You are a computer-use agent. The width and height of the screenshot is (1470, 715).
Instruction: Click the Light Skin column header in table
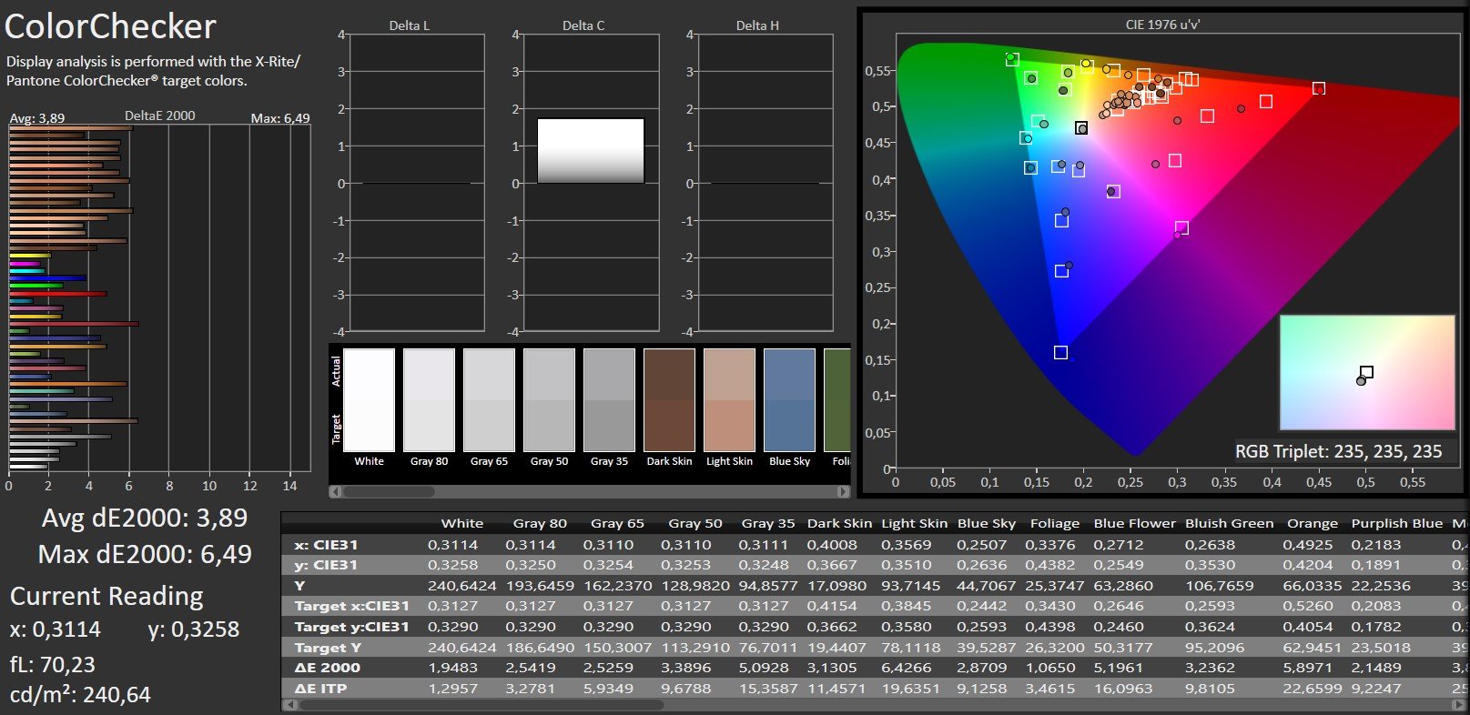pyautogui.click(x=914, y=523)
